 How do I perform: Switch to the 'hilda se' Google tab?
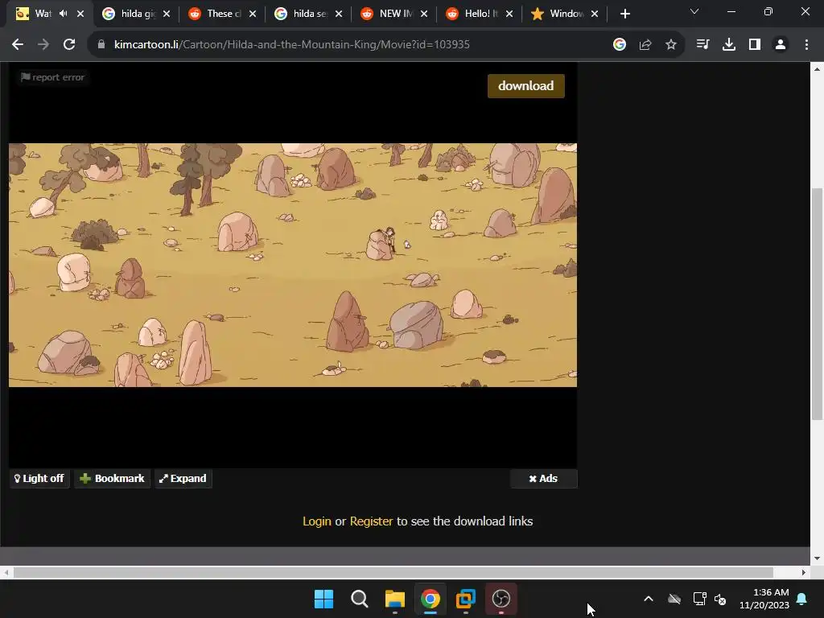308,14
